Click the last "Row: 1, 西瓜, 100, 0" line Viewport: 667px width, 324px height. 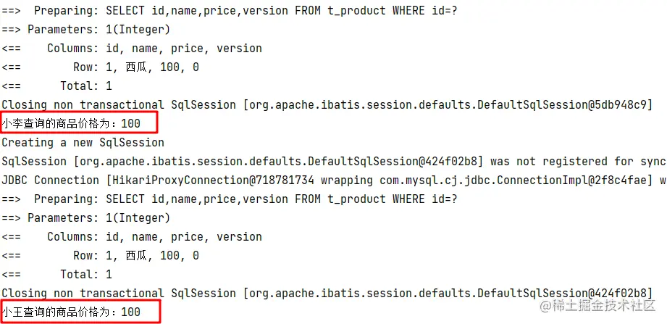tap(136, 256)
